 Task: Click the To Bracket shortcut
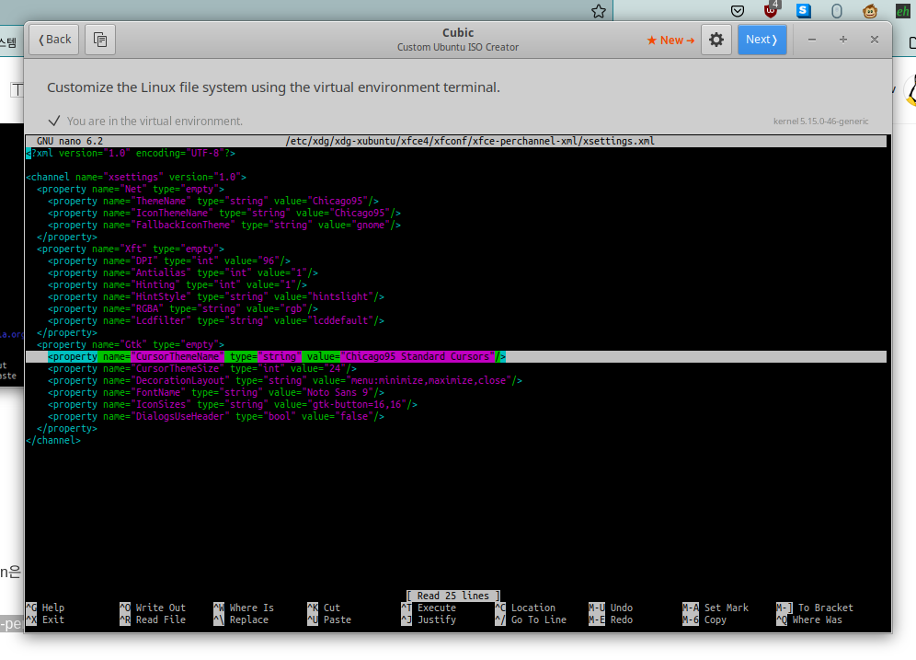click(x=815, y=608)
